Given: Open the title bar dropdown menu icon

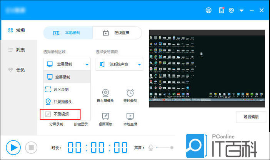Looking at the screenshot, I should coord(242,10).
